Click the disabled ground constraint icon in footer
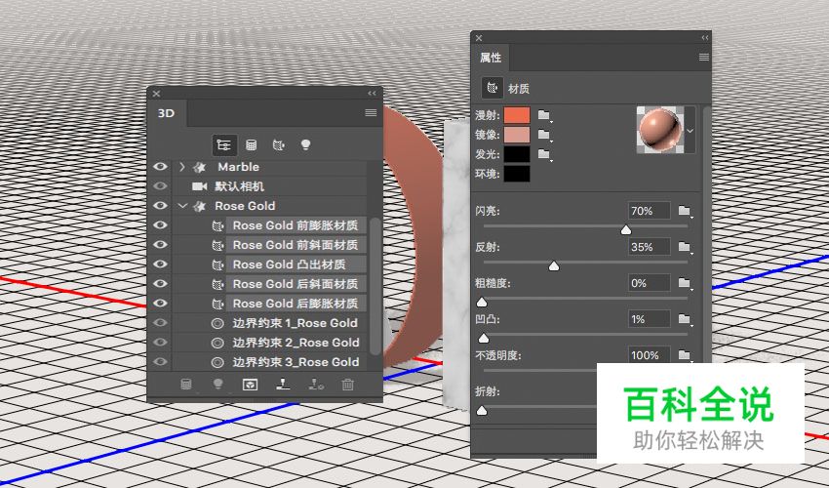Viewport: 829px width, 488px height. click(316, 385)
